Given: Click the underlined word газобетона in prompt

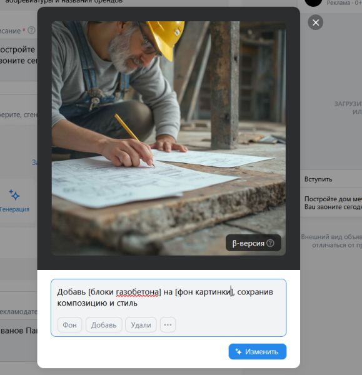Looking at the screenshot, I should [138, 292].
